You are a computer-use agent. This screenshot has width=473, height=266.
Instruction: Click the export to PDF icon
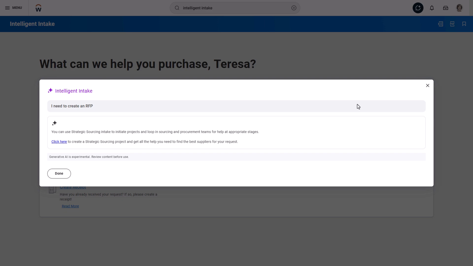[452, 24]
